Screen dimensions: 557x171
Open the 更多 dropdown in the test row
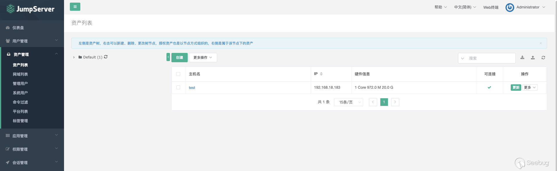530,88
